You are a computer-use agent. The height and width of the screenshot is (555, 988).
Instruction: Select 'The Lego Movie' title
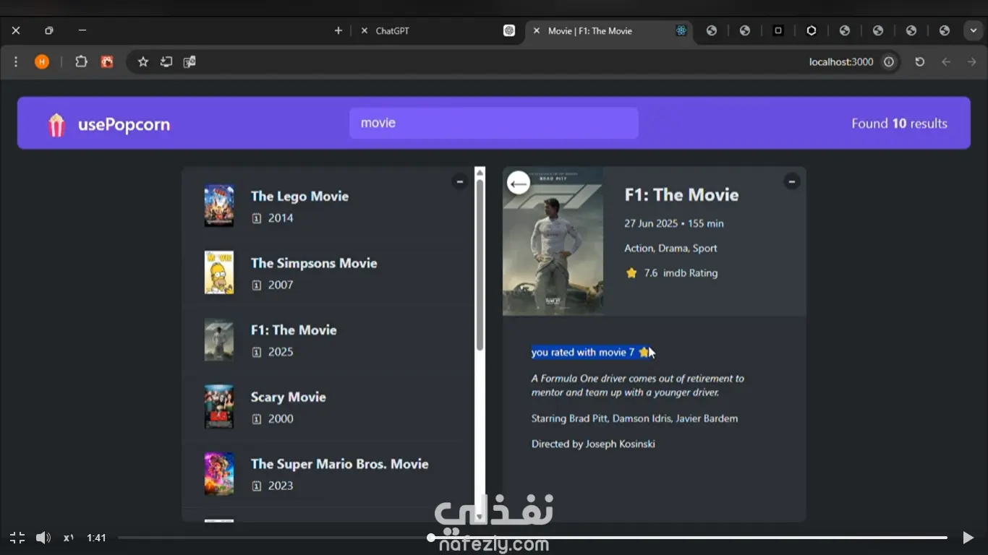(299, 196)
